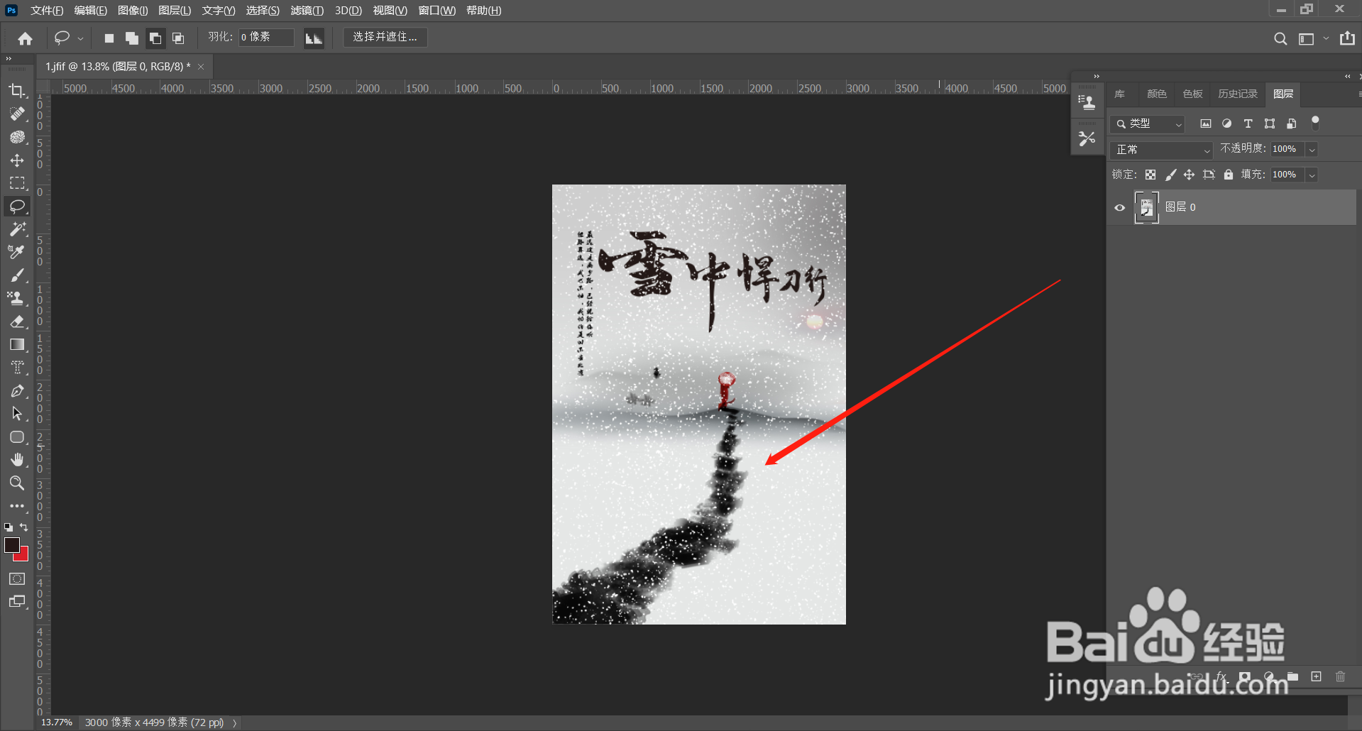Open the 图像(I) menu

[133, 11]
